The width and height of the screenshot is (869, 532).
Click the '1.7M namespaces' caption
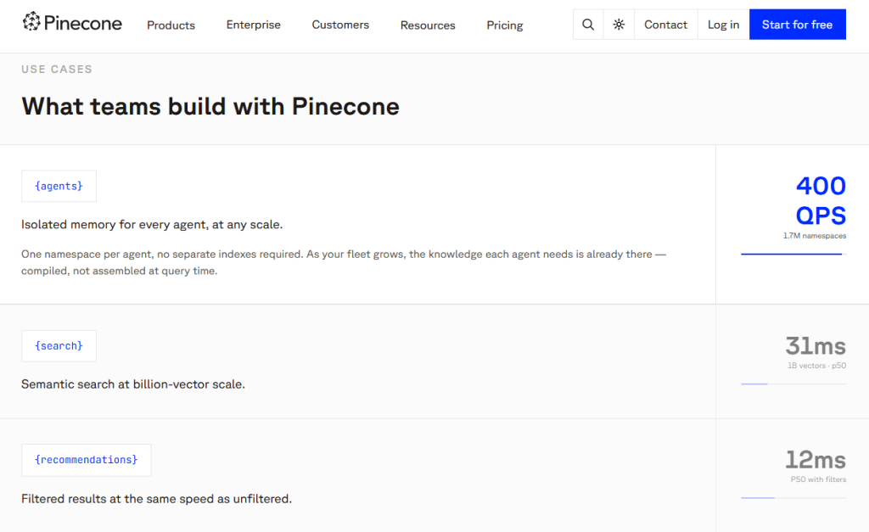(x=815, y=236)
